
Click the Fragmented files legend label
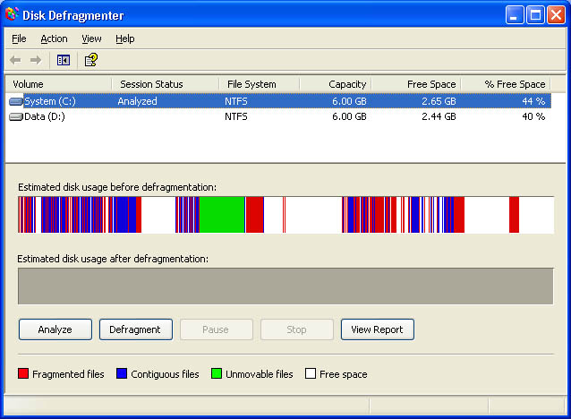click(68, 374)
